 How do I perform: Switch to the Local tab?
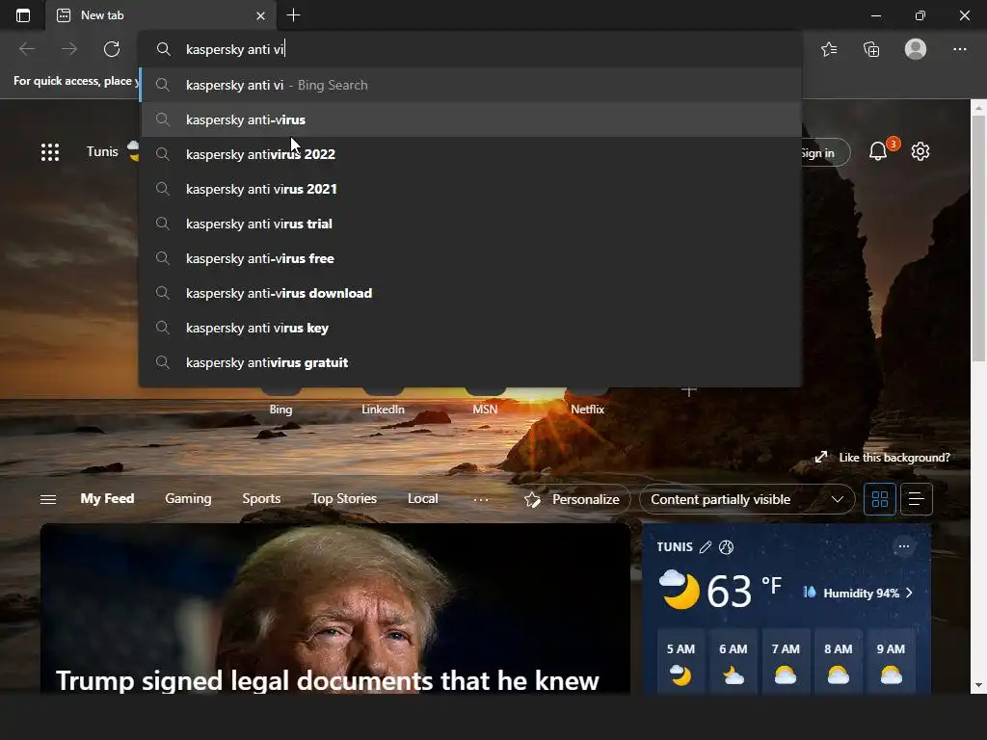422,498
